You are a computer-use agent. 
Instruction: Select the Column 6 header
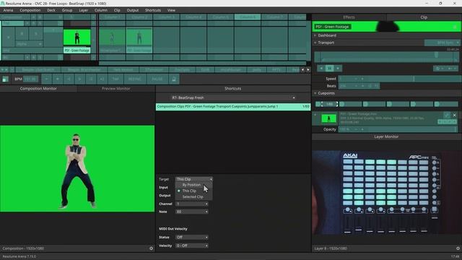(x=248, y=17)
